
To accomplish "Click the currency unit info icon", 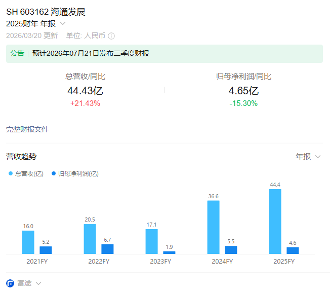I will pos(111,36).
